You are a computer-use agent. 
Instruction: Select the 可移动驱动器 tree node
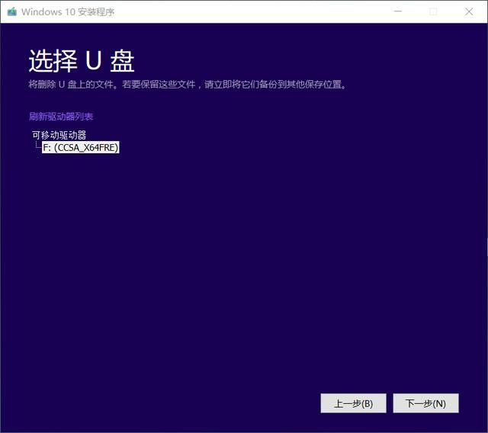point(59,135)
